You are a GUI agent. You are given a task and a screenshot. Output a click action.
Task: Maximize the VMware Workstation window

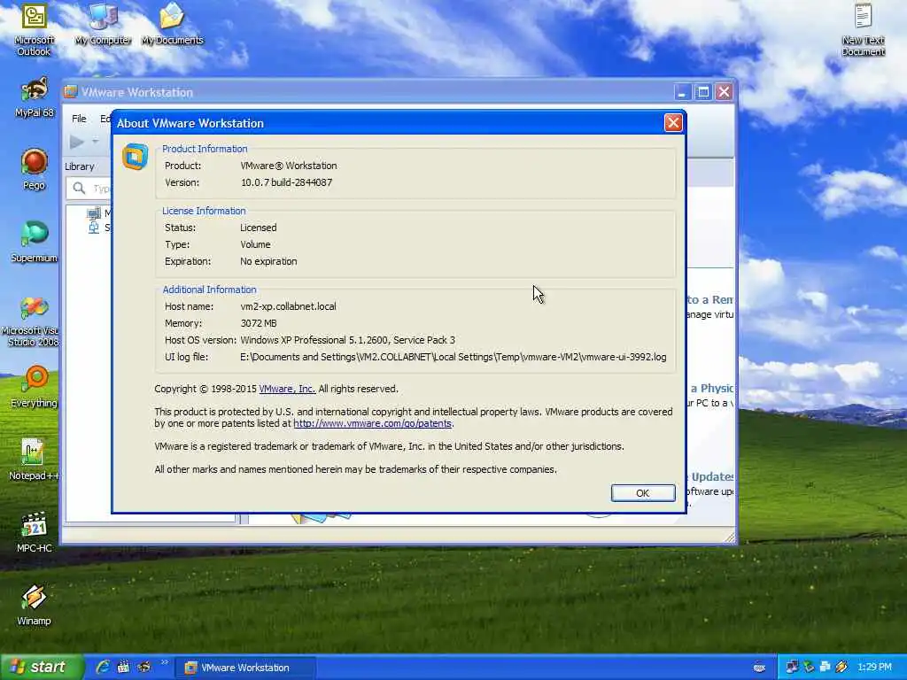(702, 92)
